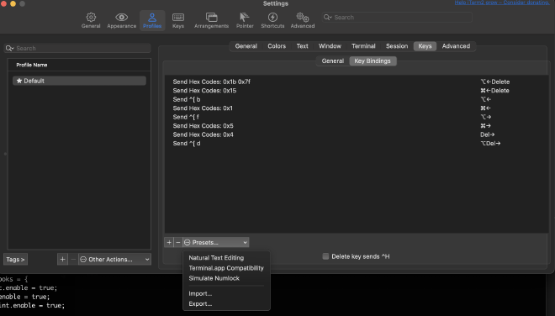Choose Import... from presets menu
Viewport: 555px width, 316px height.
point(200,293)
